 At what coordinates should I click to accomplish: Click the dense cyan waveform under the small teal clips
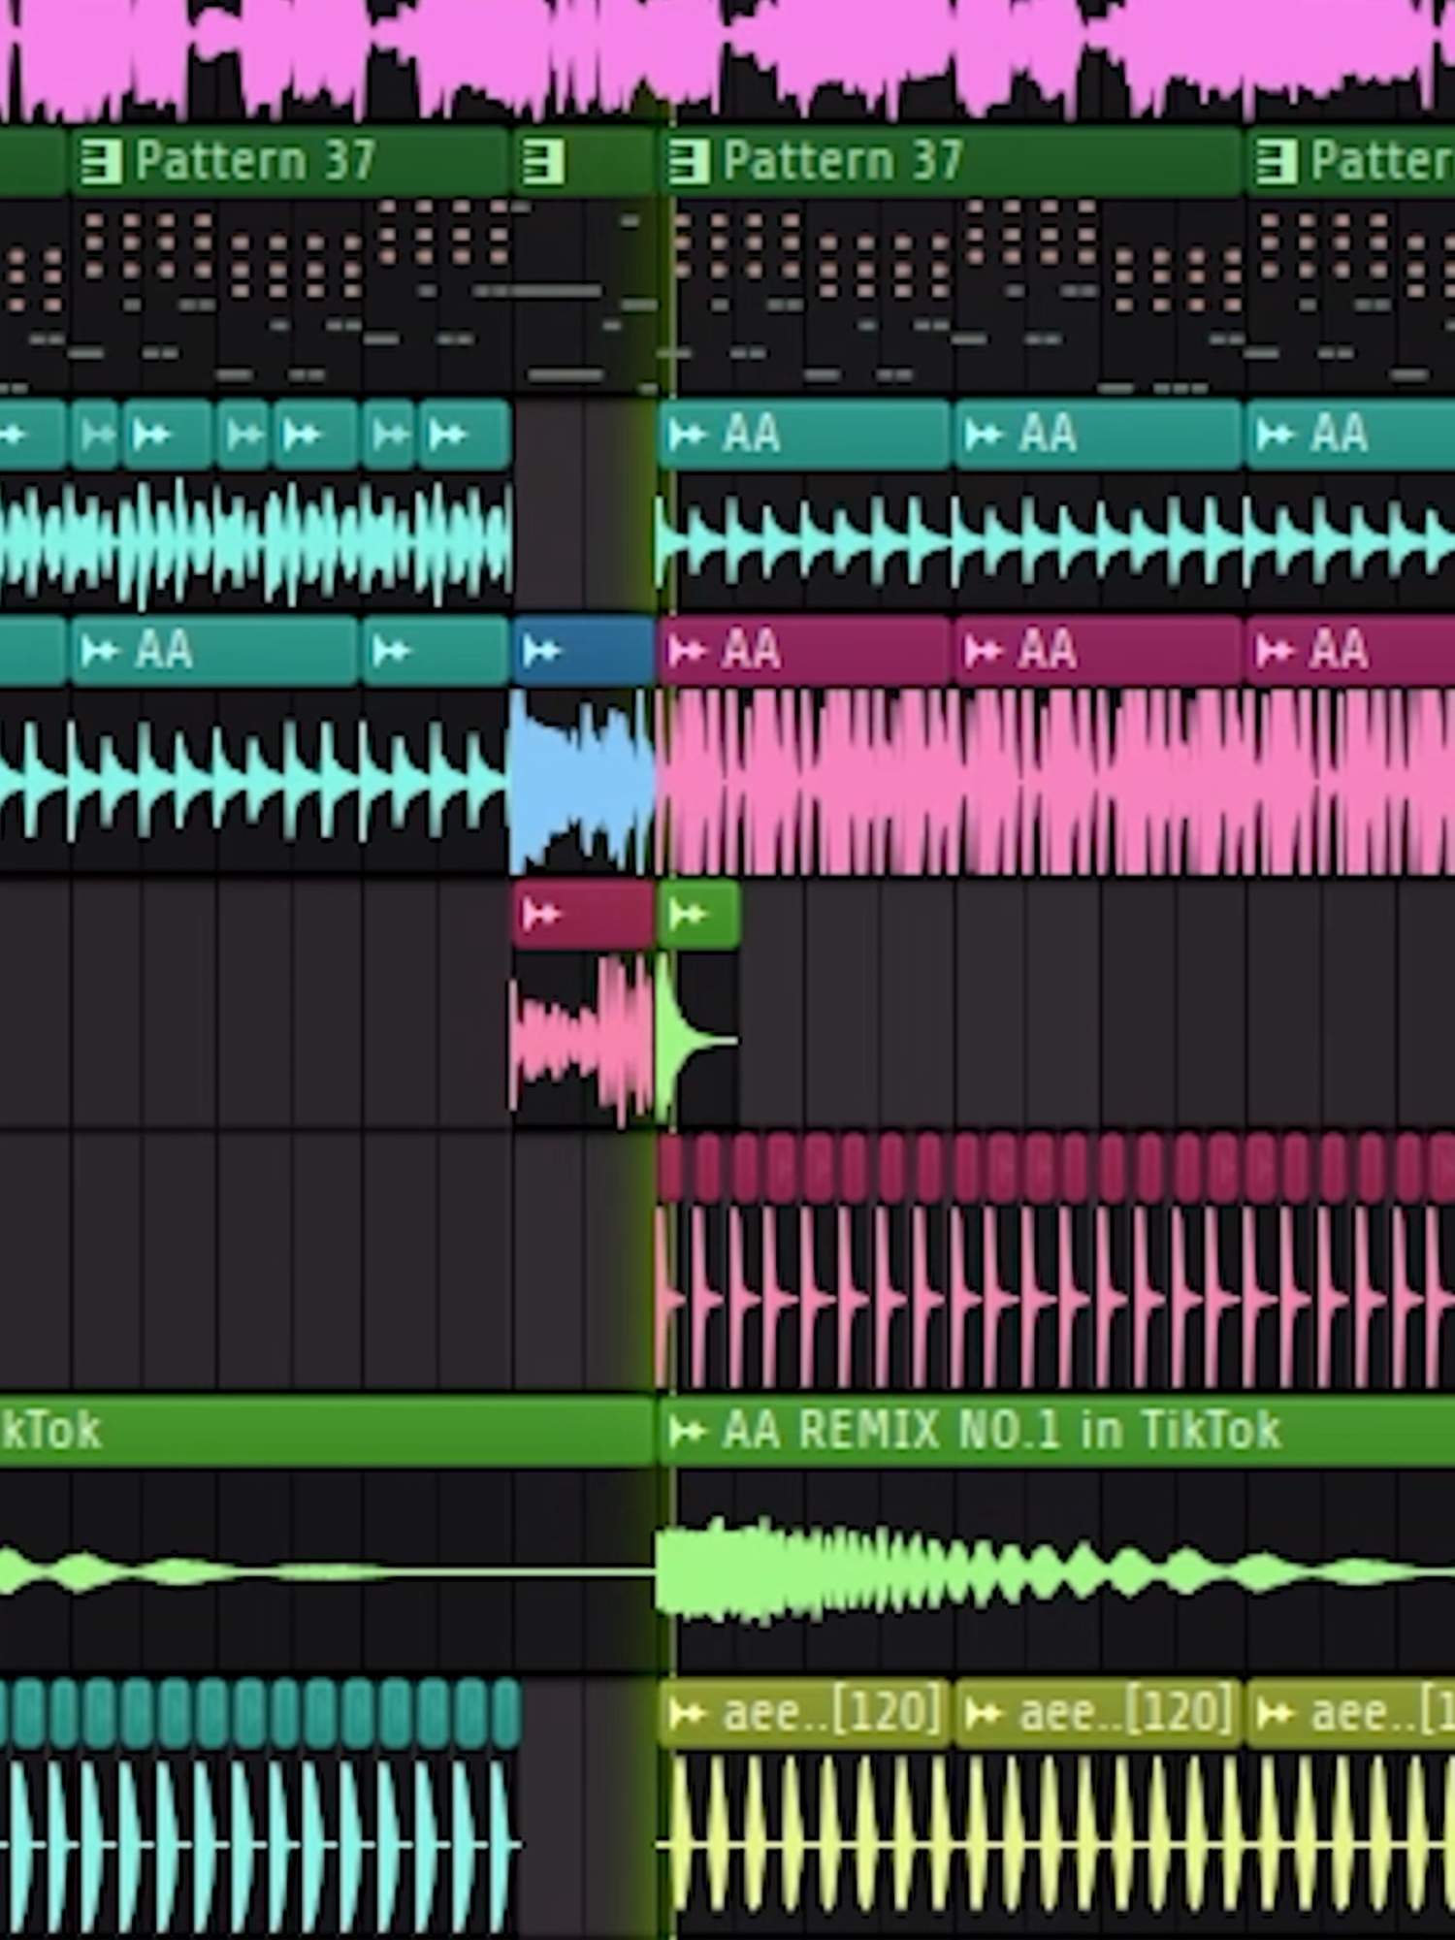point(255,543)
